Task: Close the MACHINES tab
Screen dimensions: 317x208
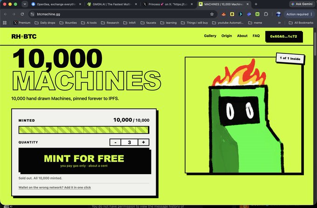Action: [x=248, y=4]
